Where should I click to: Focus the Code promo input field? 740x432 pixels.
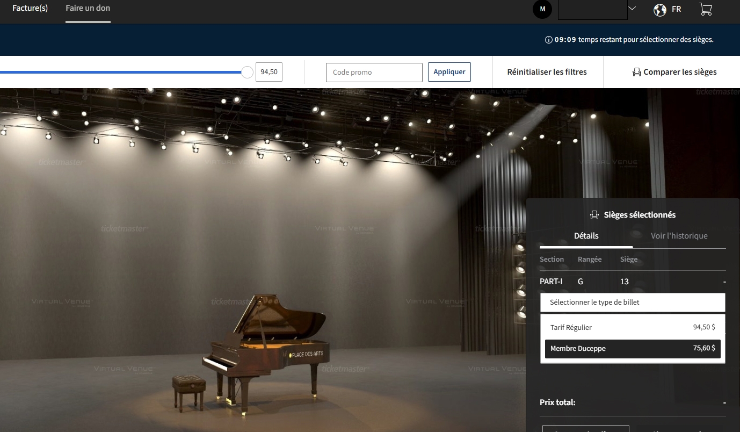(x=374, y=73)
